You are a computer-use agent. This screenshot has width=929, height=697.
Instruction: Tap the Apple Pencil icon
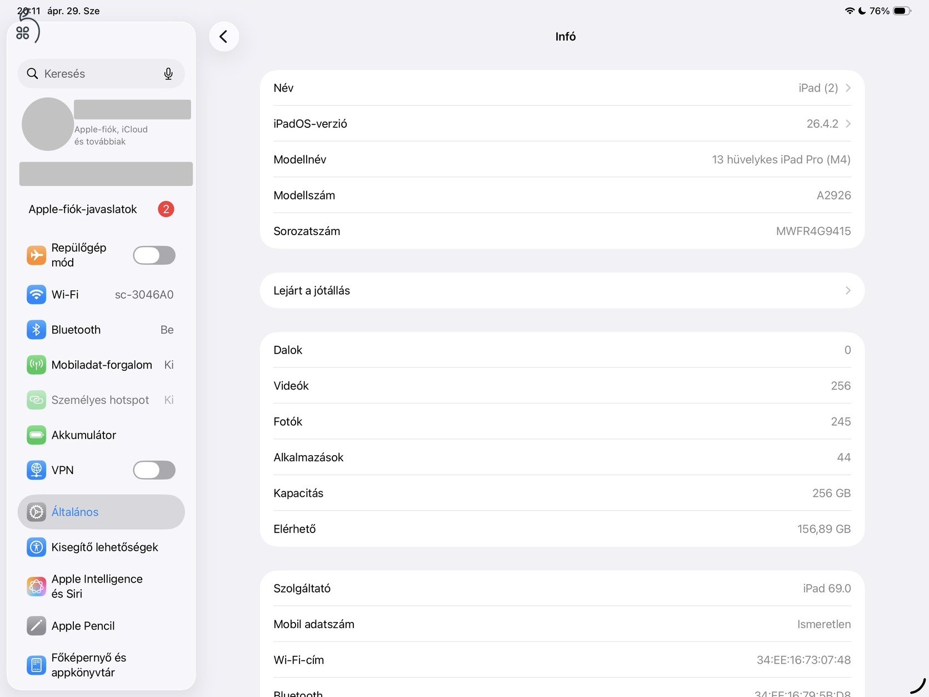(x=37, y=626)
